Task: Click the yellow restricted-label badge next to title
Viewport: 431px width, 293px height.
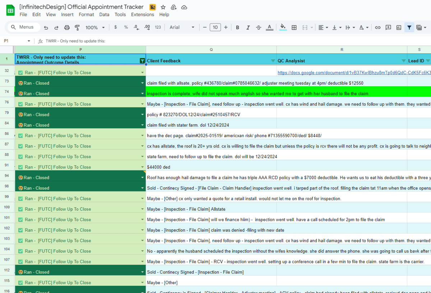Action: pos(153,7)
